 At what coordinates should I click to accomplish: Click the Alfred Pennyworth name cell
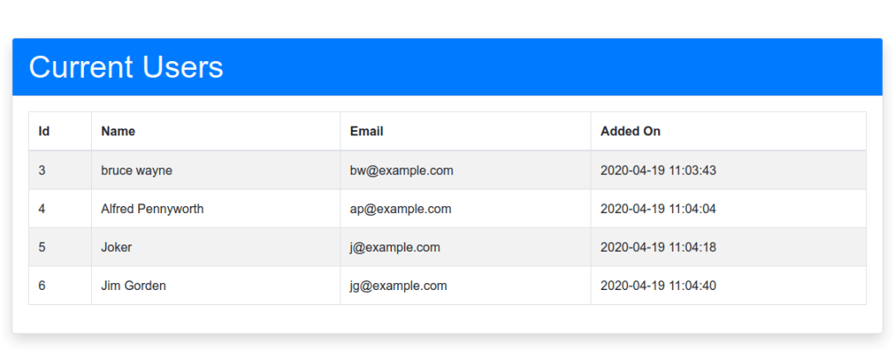click(x=152, y=209)
